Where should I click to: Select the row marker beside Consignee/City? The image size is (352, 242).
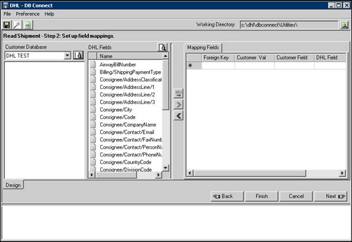click(93, 109)
